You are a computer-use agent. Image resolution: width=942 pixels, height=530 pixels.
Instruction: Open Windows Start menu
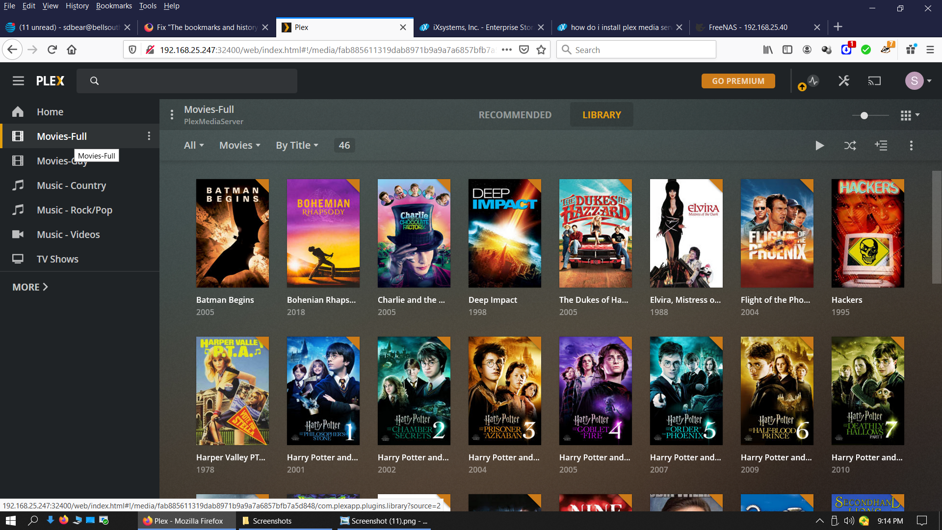tap(11, 521)
